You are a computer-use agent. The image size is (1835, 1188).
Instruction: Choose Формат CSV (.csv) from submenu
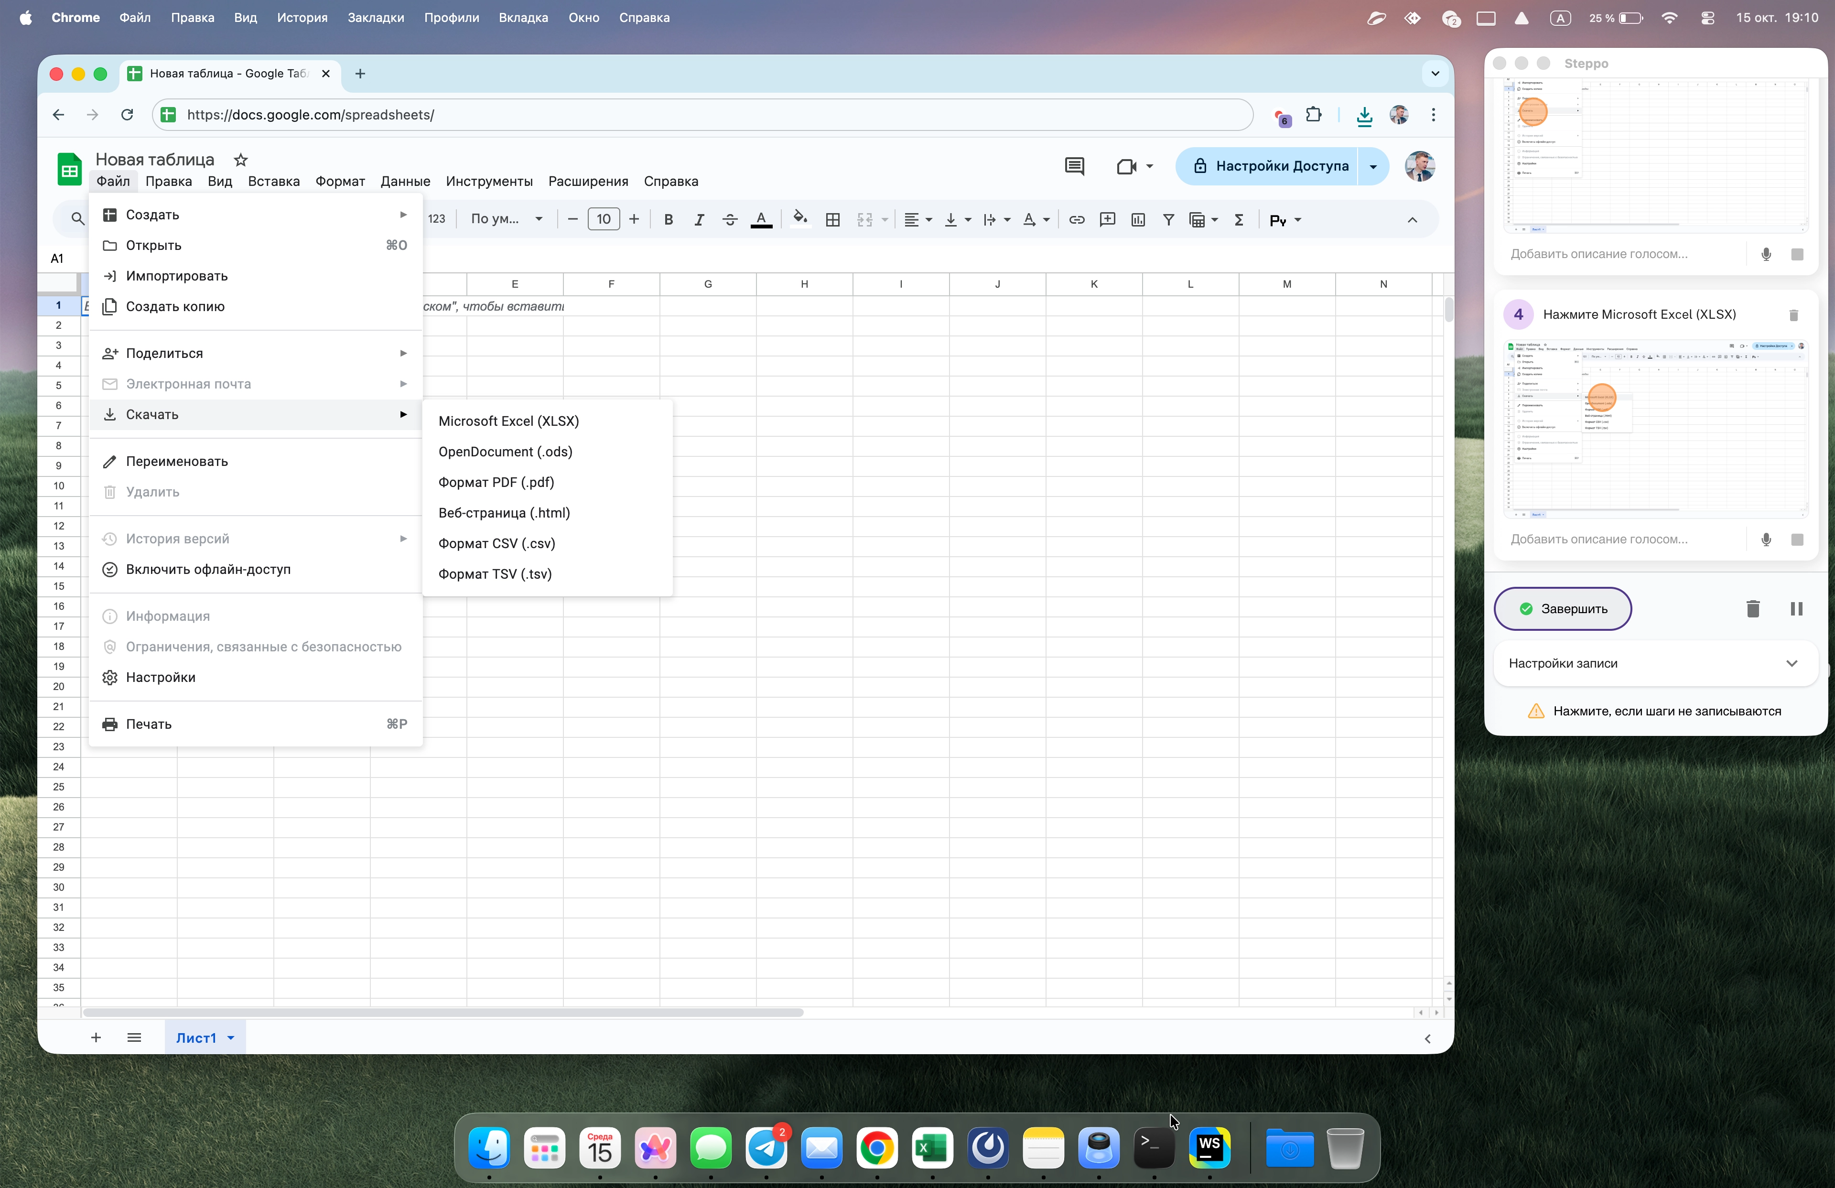point(497,543)
